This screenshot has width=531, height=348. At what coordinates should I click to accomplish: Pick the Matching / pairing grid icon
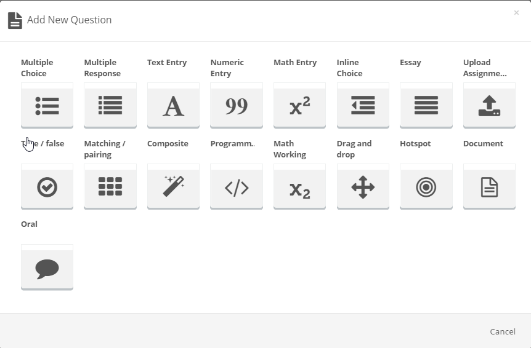110,187
